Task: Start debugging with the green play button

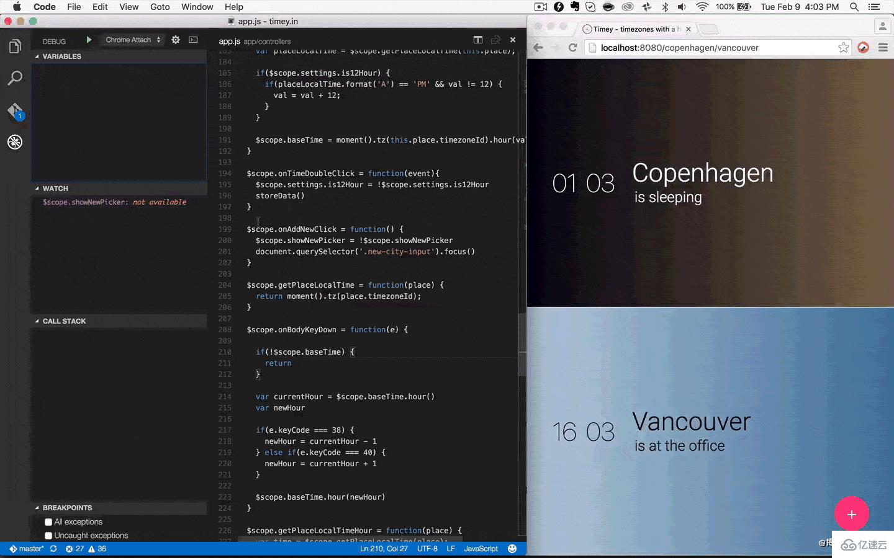Action: click(89, 40)
